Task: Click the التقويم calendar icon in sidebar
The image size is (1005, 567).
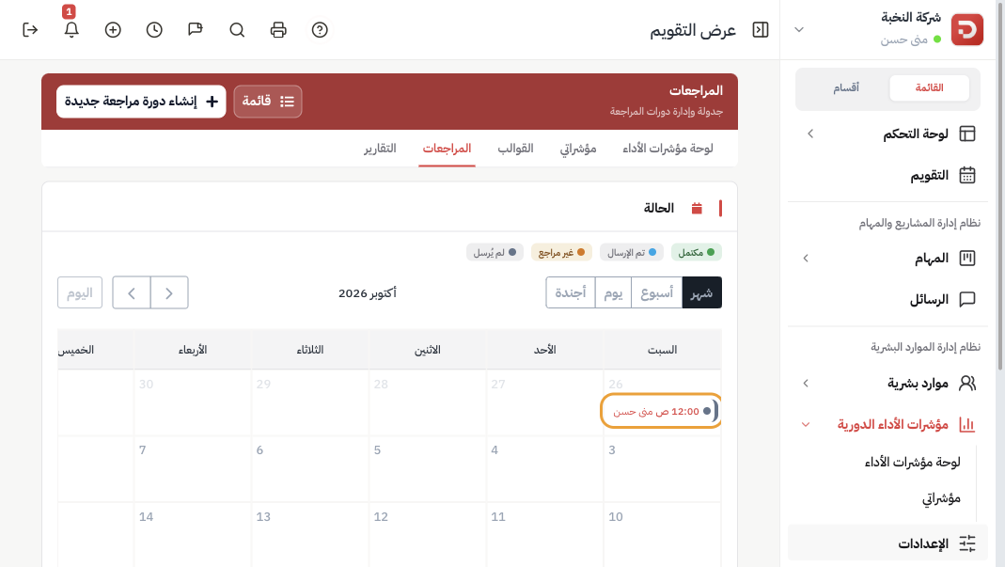Action: (967, 175)
